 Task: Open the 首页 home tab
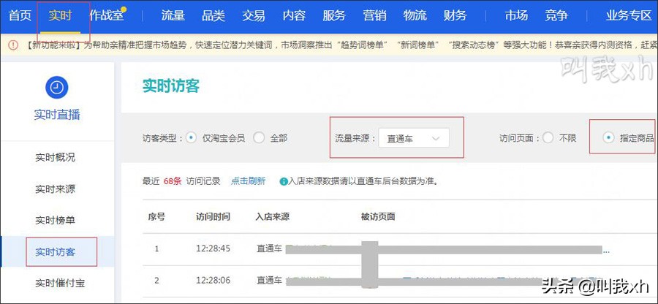click(20, 16)
